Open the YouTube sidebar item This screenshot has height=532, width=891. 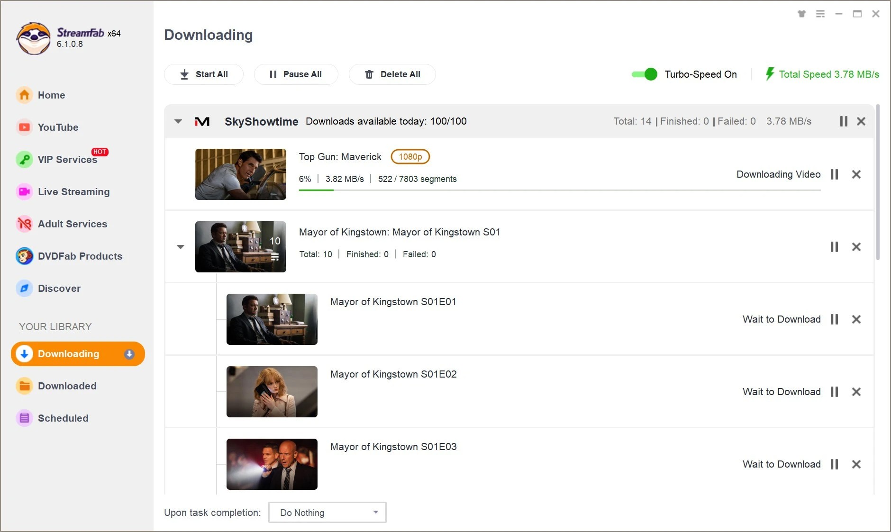click(x=47, y=127)
